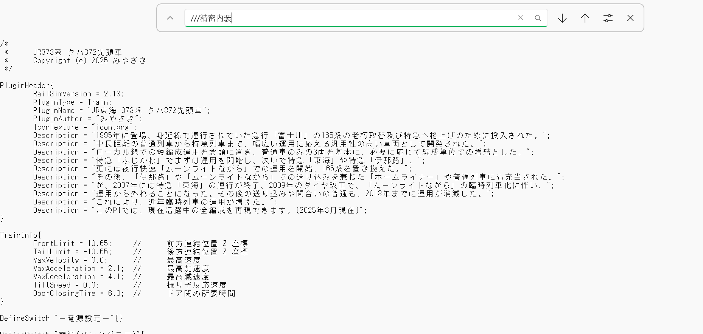Click the PluginAuthor line "みやざき"

(87, 119)
